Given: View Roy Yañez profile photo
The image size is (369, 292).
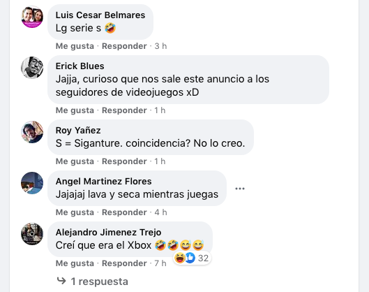Looking at the screenshot, I should click(x=32, y=132).
